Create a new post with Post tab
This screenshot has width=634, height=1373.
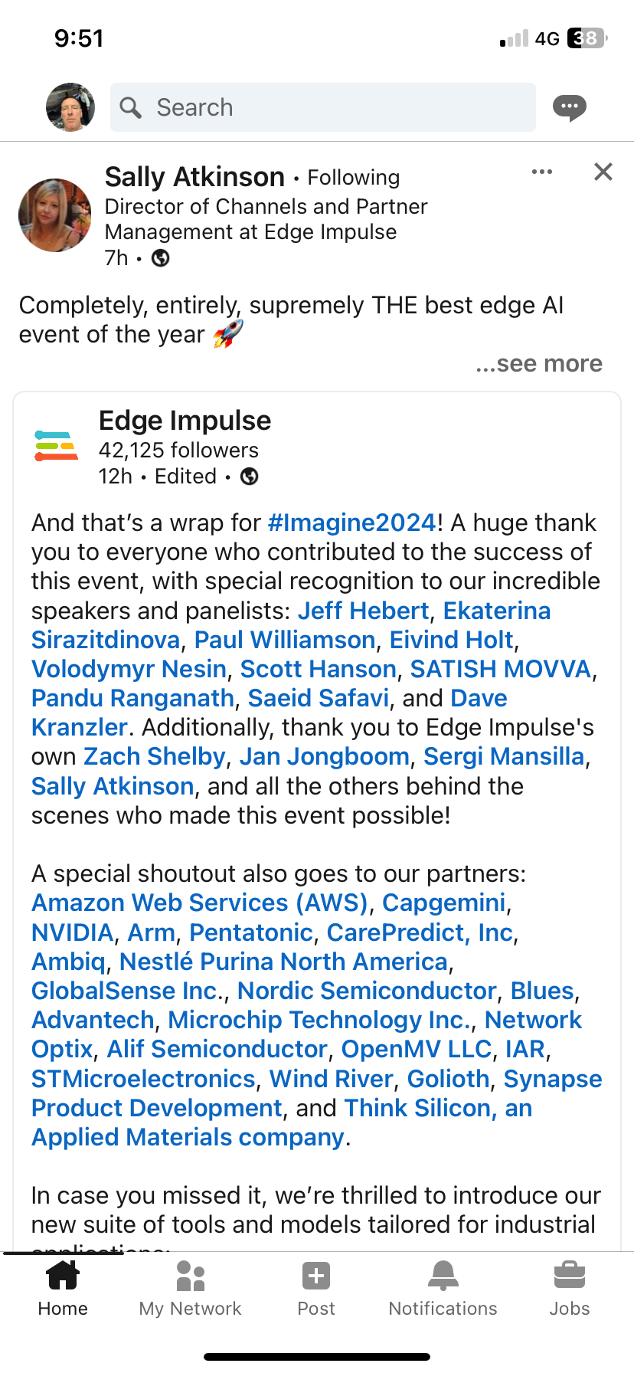[316, 1289]
